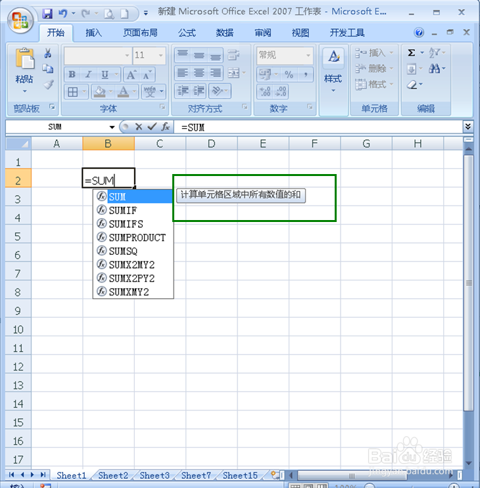Save the workbook from the quick access toolbar
Screen dimensions: 480x488
point(47,14)
